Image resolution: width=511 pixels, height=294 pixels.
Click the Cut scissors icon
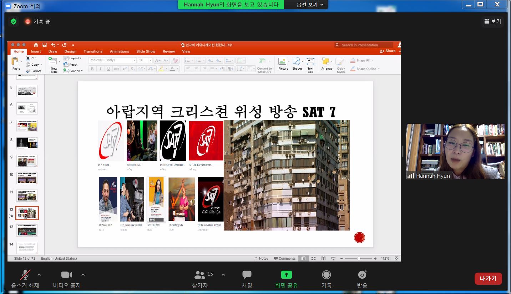point(28,58)
